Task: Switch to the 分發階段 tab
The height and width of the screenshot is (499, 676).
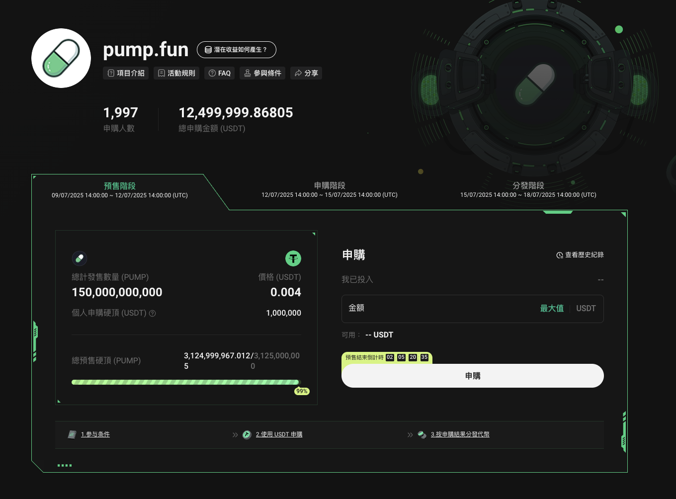Action: pyautogui.click(x=528, y=189)
